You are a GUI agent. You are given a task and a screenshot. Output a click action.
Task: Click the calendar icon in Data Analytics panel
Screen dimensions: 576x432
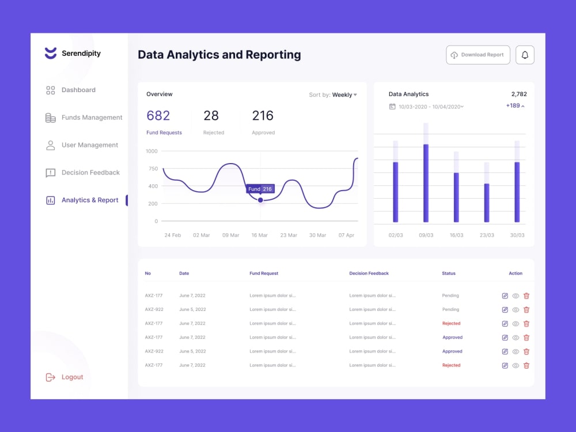[x=391, y=107]
